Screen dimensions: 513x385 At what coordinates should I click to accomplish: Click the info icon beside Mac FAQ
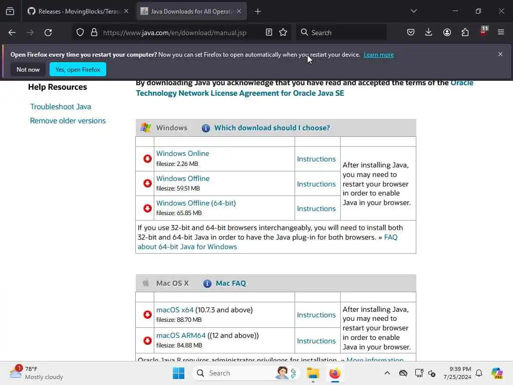207,284
